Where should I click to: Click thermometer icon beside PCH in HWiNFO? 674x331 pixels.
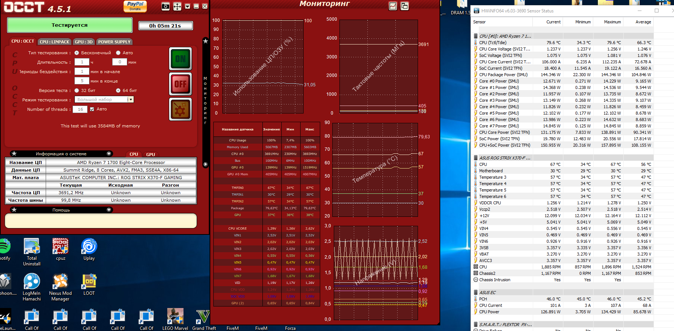coord(476,299)
